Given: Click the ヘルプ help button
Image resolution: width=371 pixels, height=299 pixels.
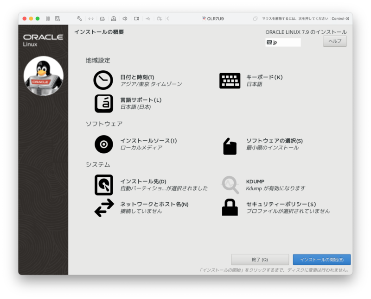Looking at the screenshot, I should [x=335, y=41].
